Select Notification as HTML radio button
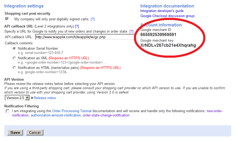The height and width of the screenshot is (141, 235). [14, 68]
